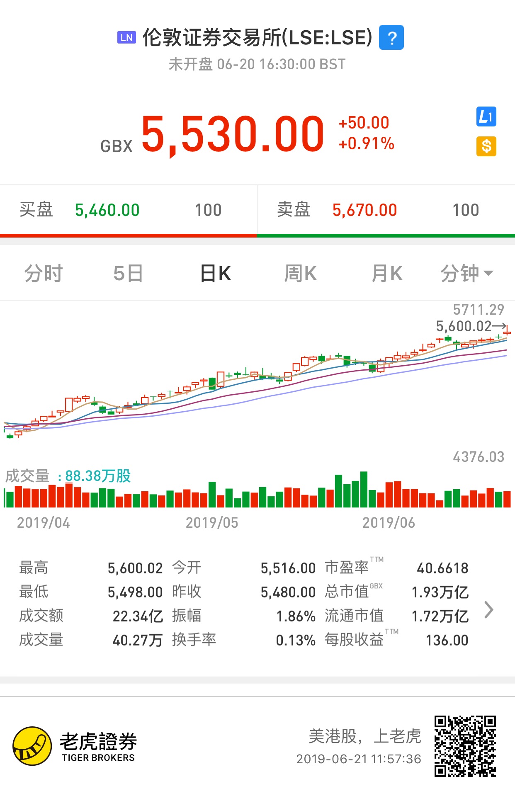Tap the 流通市值 value 1.72万亿
This screenshot has width=515, height=796.
point(440,616)
